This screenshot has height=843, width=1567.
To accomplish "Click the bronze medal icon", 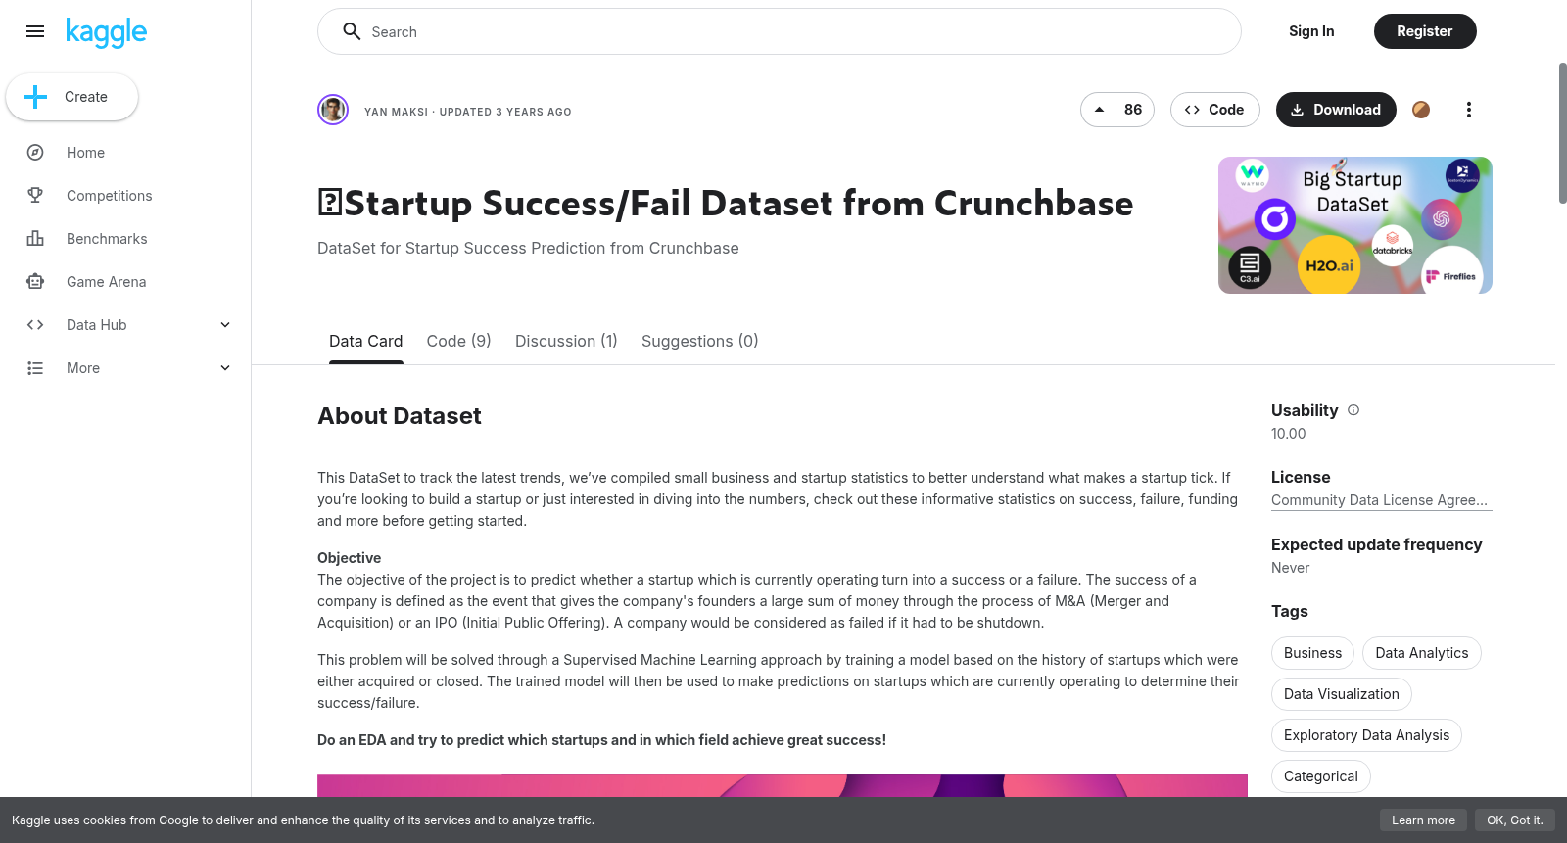I will tap(1421, 110).
